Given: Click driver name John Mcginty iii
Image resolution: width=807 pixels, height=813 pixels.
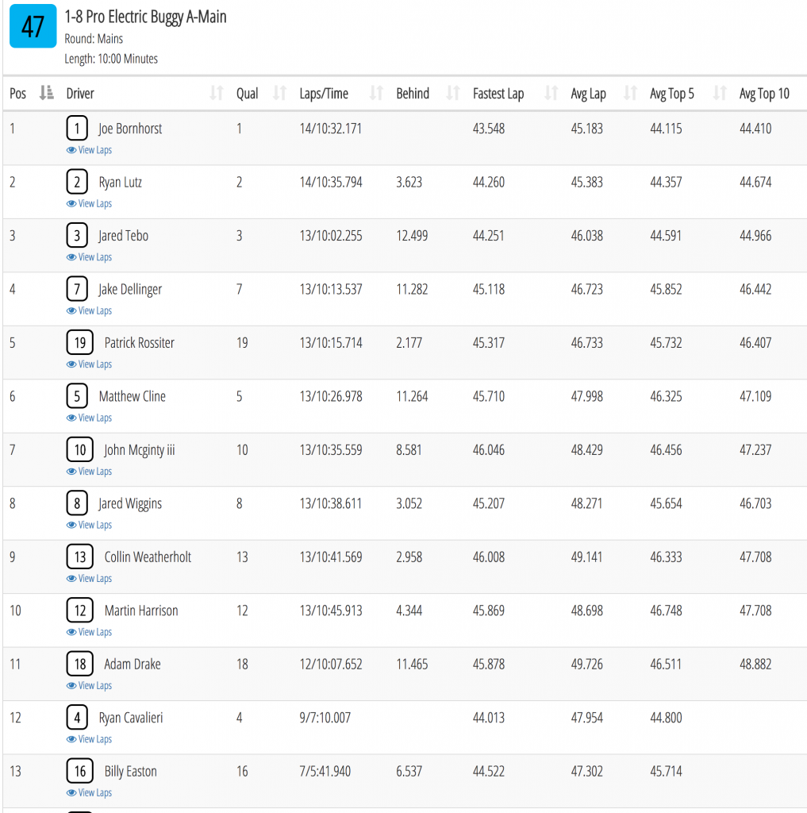Looking at the screenshot, I should click(140, 451).
